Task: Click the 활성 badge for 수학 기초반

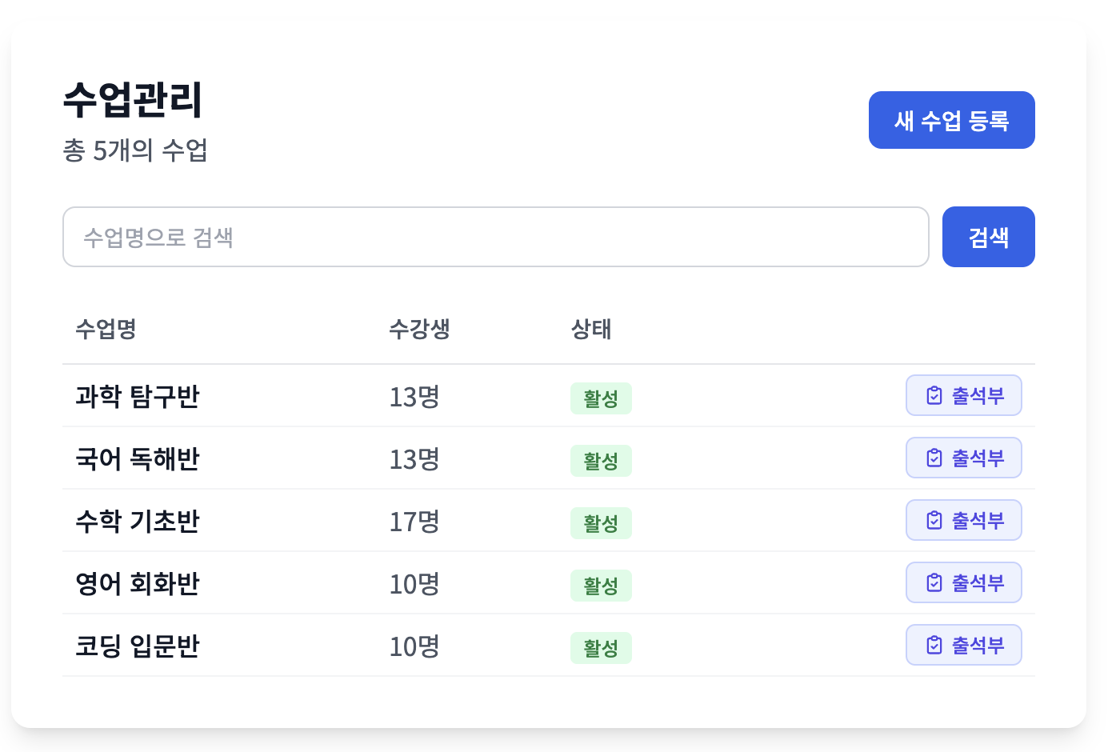Action: (x=601, y=522)
